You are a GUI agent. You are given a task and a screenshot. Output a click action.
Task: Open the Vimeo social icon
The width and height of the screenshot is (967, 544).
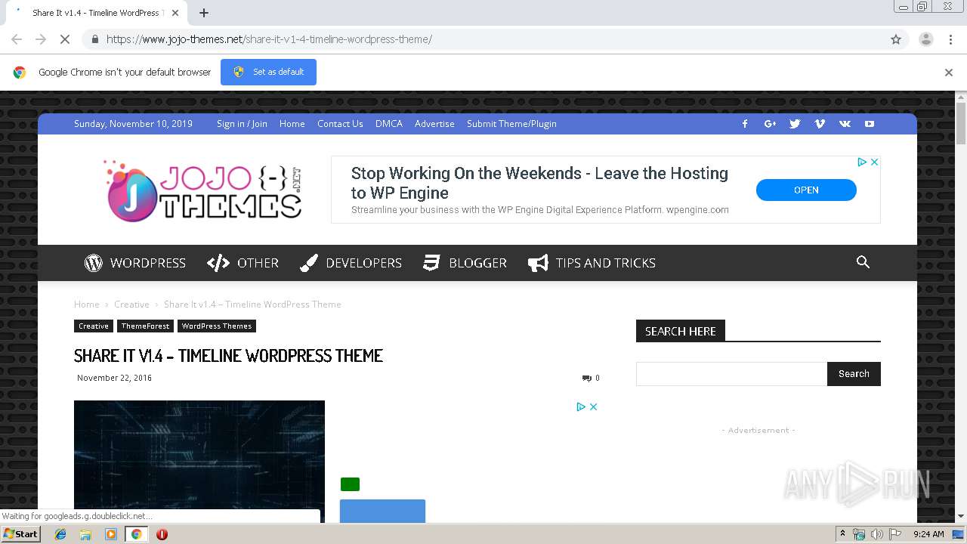tap(820, 124)
